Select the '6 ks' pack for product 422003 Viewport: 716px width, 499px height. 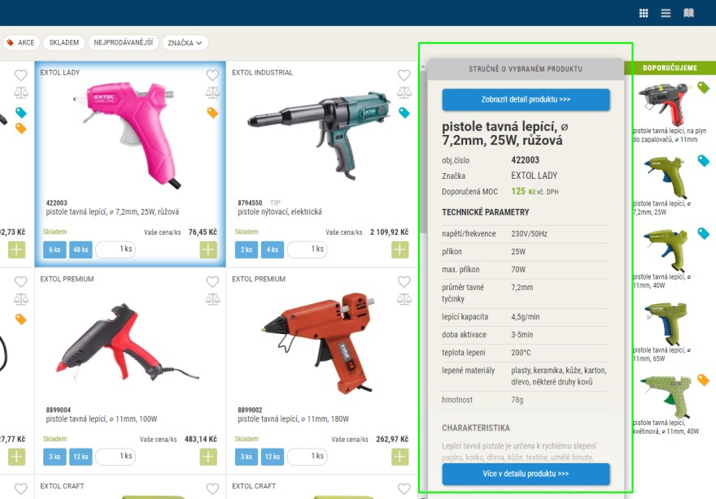pos(55,249)
